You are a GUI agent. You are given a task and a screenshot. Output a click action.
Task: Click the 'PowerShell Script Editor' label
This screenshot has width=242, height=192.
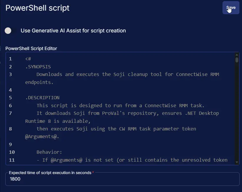click(x=31, y=48)
